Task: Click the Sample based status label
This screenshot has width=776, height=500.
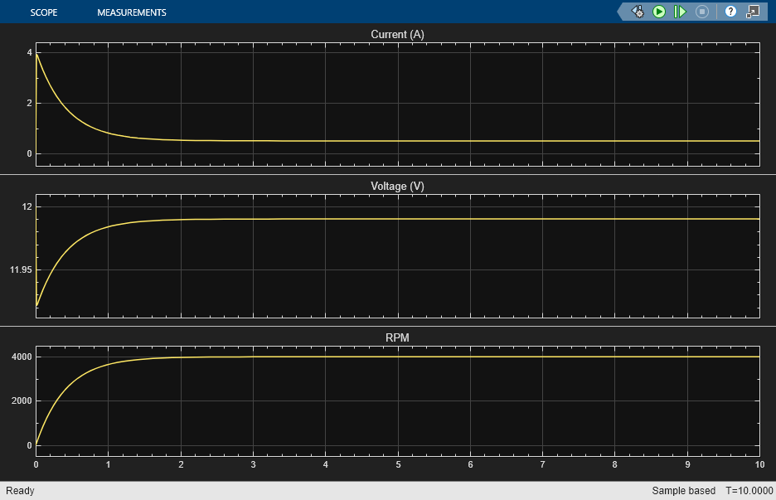Action: click(683, 491)
